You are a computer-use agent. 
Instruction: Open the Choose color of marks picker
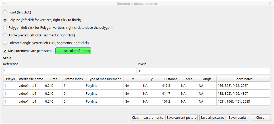click(73, 51)
